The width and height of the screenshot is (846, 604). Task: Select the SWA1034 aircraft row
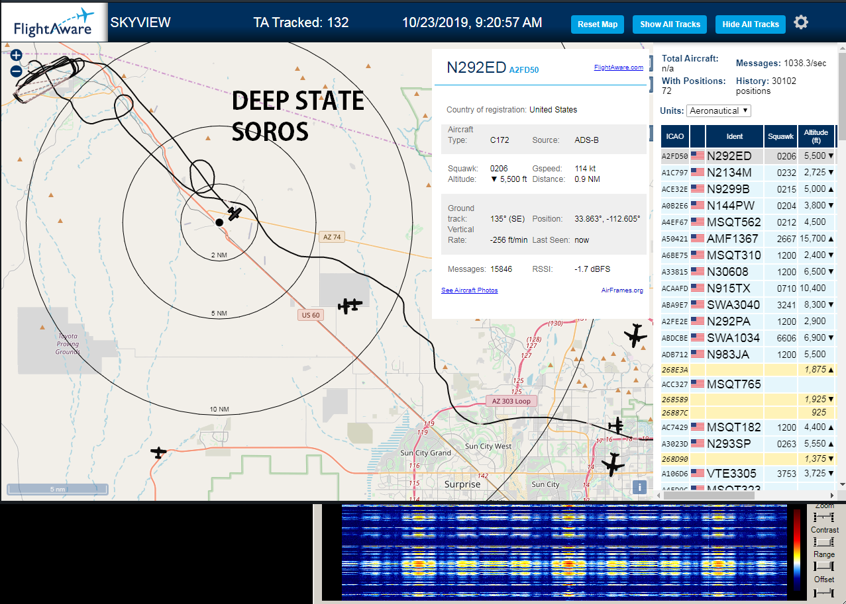pyautogui.click(x=748, y=338)
